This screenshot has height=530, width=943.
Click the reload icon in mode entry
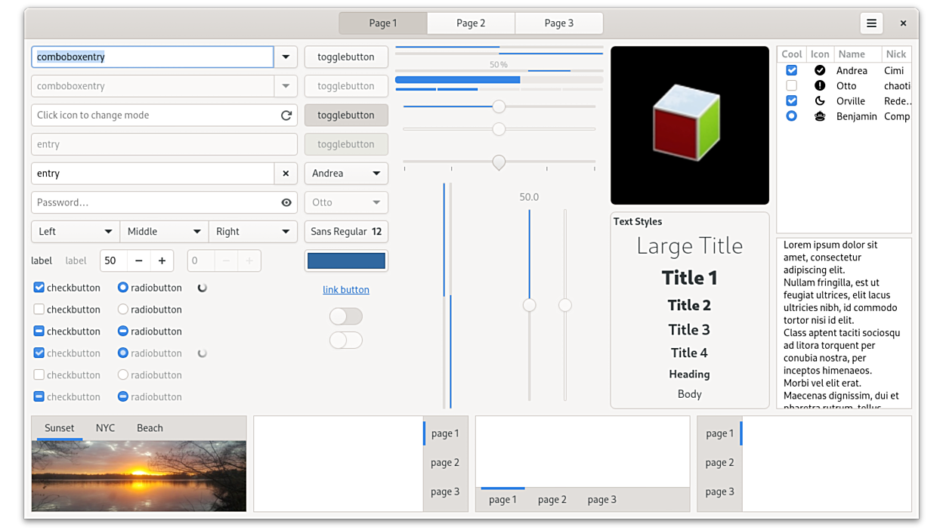click(x=286, y=116)
